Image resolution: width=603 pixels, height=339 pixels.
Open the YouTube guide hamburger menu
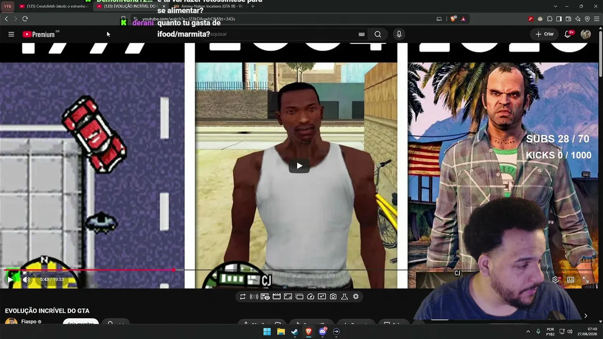click(11, 34)
